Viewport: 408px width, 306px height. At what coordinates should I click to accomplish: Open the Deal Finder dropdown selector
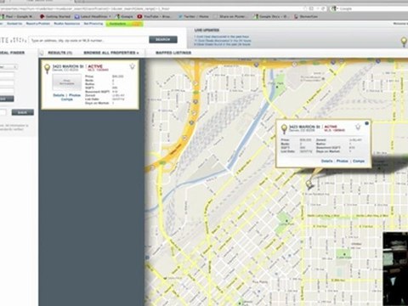click(x=8, y=67)
